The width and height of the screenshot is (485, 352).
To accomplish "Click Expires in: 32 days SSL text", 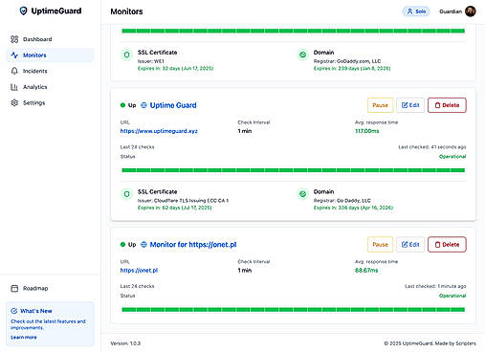I will coord(175,69).
